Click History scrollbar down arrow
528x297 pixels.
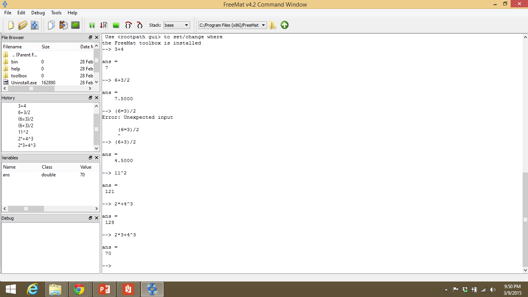click(x=97, y=148)
